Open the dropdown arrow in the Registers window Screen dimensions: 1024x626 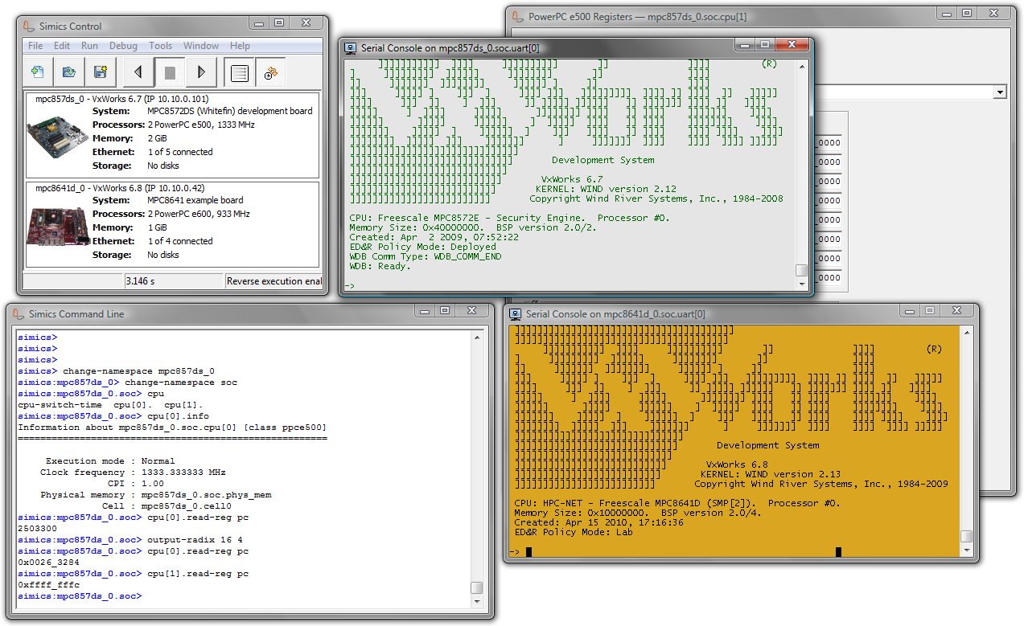pyautogui.click(x=1000, y=92)
